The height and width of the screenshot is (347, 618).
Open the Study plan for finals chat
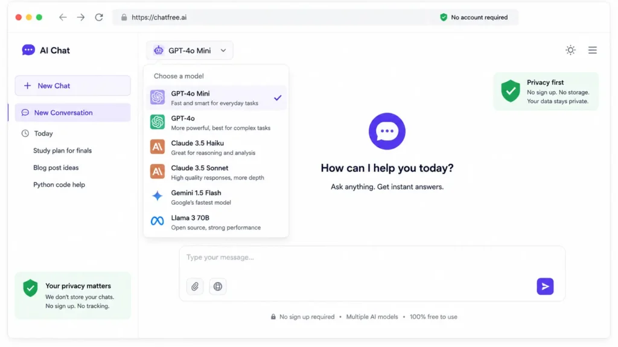[62, 151]
